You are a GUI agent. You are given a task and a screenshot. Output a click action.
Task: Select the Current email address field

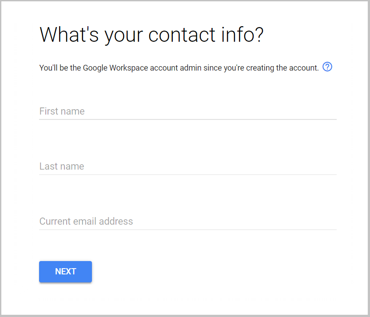click(188, 222)
